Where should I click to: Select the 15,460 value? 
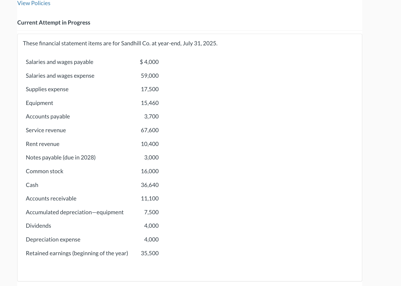pos(150,103)
